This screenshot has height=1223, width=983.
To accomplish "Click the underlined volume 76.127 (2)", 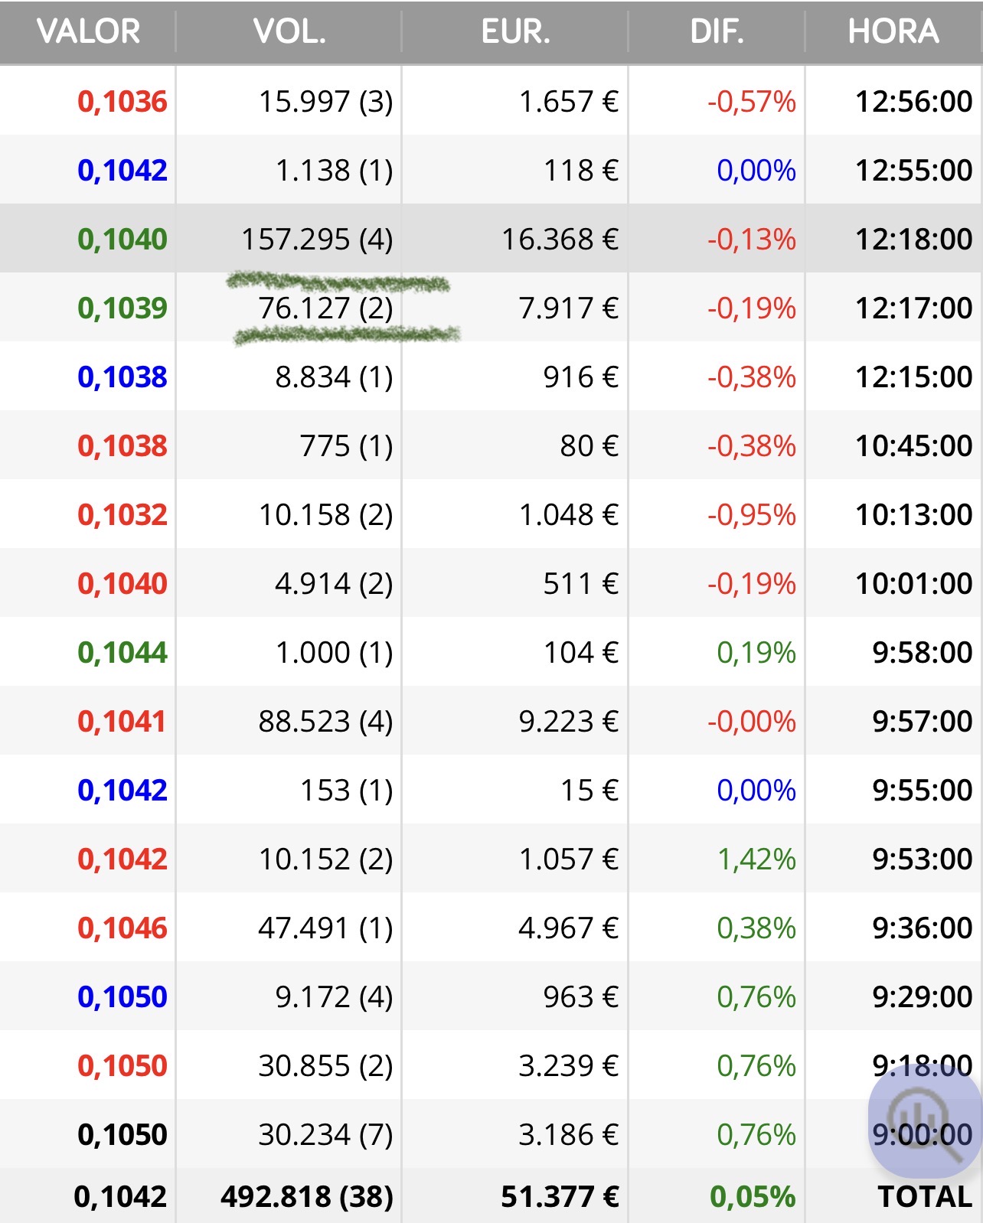I will point(325,308).
